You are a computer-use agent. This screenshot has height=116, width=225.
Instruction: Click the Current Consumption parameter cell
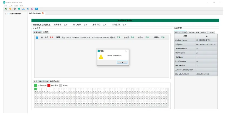[x=185, y=70]
